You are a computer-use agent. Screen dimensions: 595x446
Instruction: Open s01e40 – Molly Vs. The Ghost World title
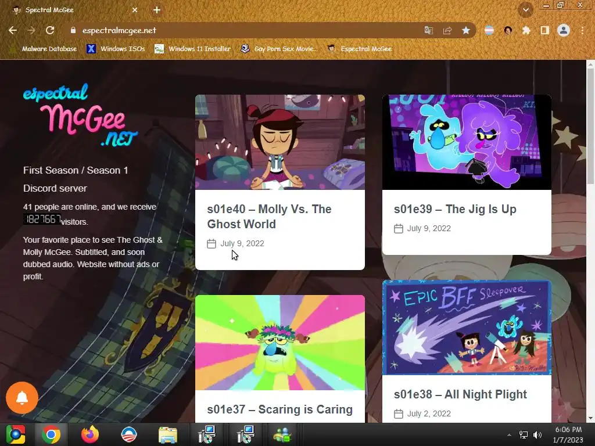(x=269, y=217)
